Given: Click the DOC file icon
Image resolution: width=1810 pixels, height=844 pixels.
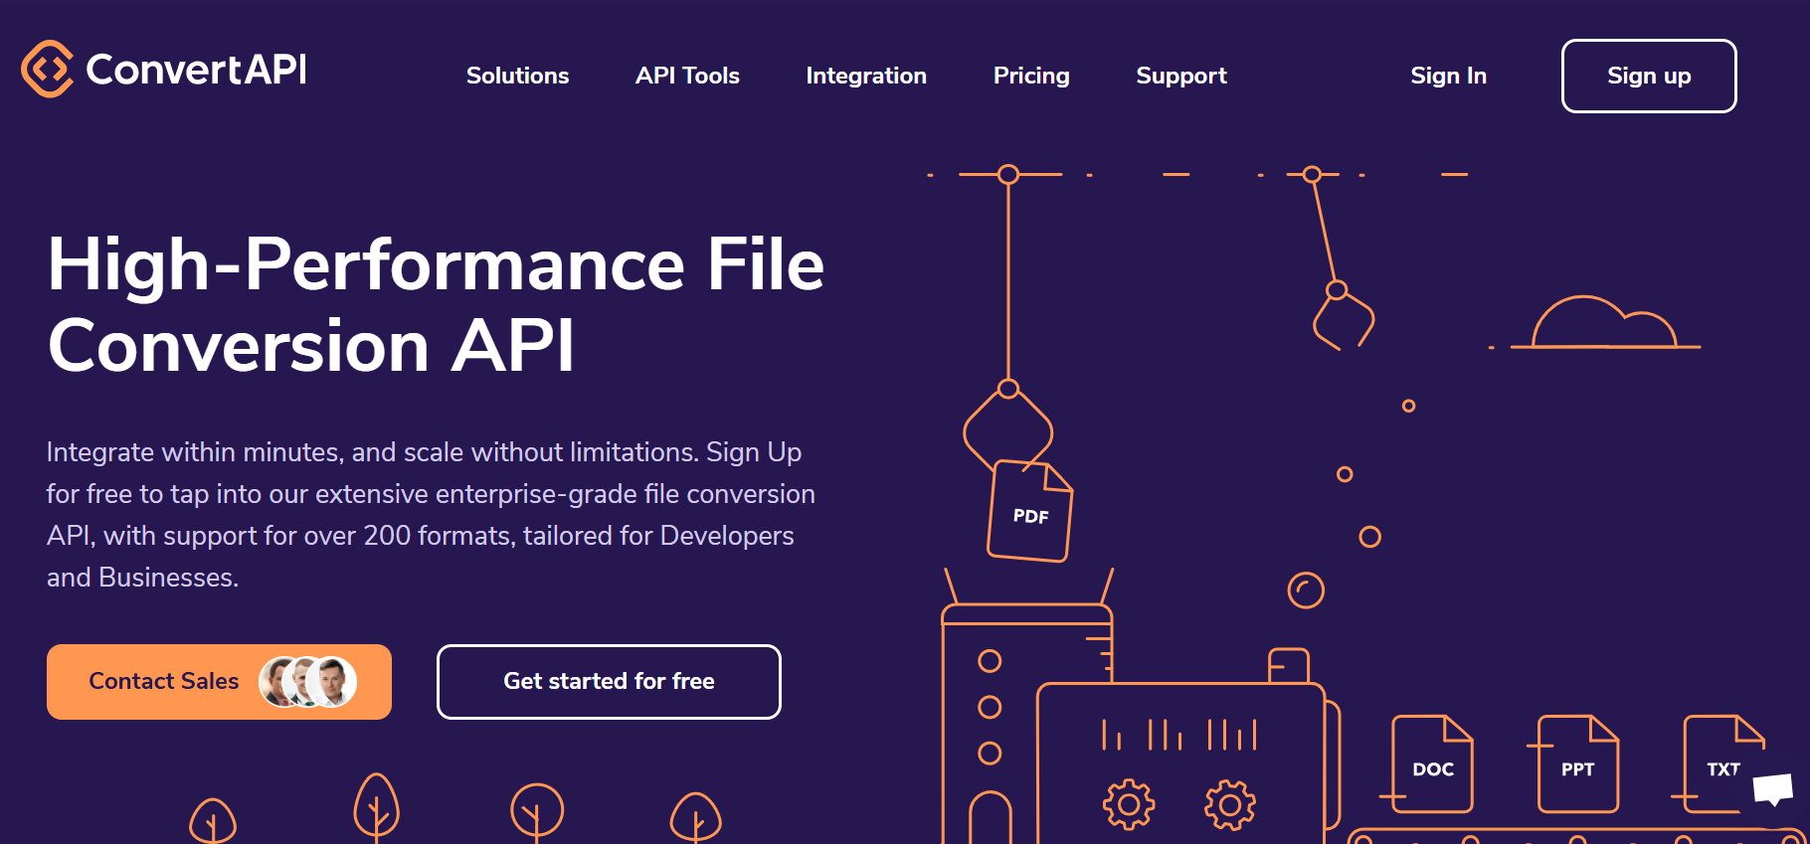Looking at the screenshot, I should [1432, 763].
